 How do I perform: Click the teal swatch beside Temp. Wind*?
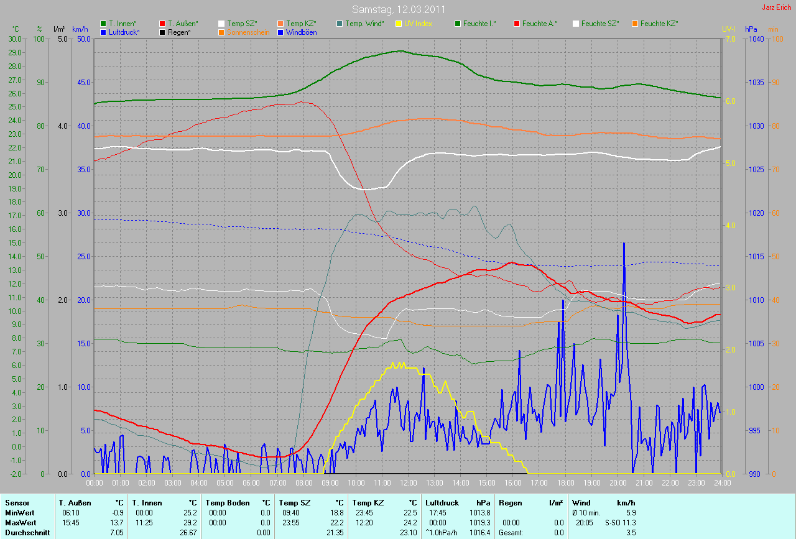[340, 24]
